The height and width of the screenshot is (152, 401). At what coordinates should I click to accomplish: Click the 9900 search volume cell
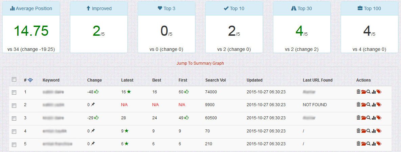[210, 104]
